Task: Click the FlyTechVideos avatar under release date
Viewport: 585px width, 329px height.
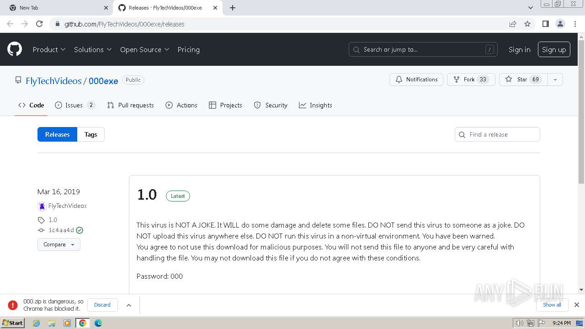Action: (x=42, y=206)
